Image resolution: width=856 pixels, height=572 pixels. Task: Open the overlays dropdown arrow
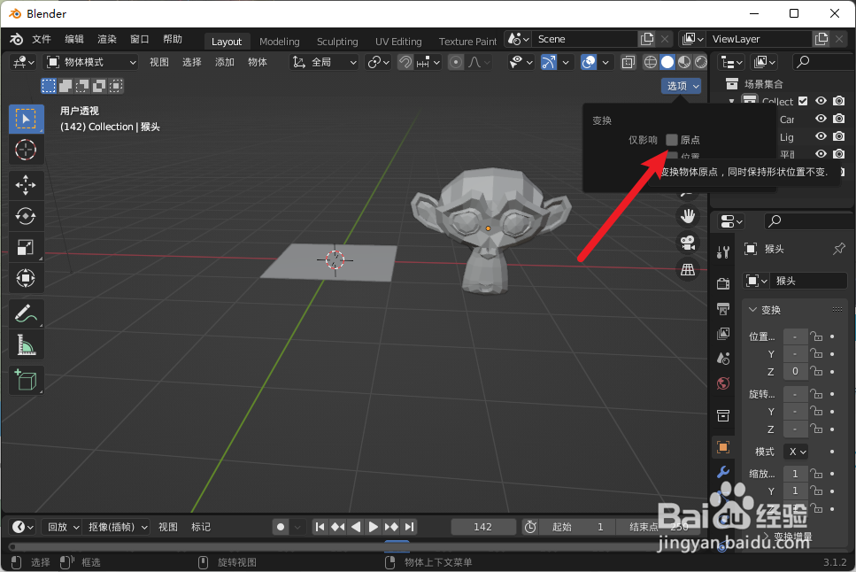(605, 62)
